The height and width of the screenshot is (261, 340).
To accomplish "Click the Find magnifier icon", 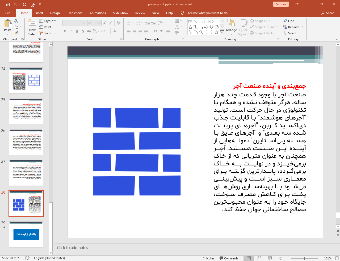I will pyautogui.click(x=285, y=21).
